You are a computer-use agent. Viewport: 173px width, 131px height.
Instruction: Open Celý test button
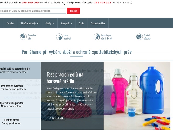56,118
